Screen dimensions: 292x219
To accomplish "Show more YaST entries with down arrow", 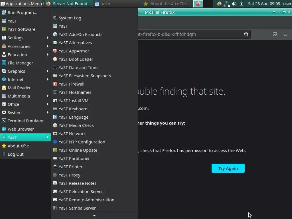I will click(x=94, y=216).
